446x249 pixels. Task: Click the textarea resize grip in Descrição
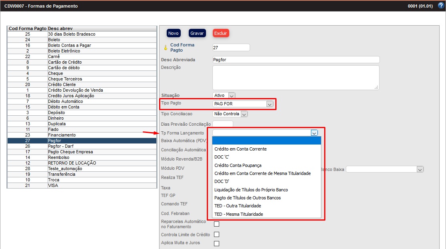click(376, 87)
